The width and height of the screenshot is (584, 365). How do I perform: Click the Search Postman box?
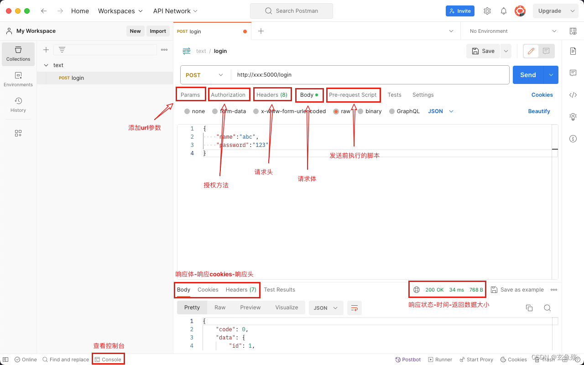coord(292,11)
